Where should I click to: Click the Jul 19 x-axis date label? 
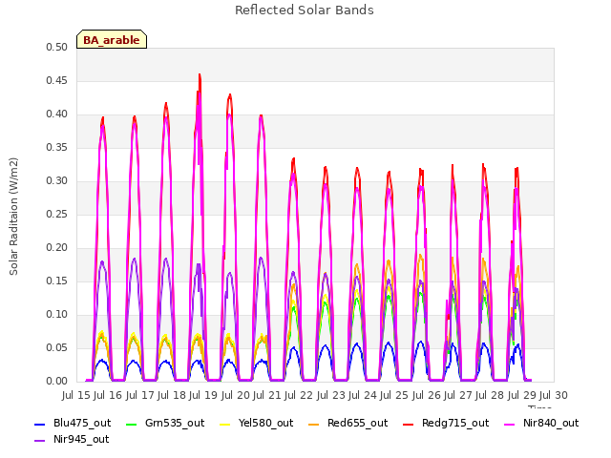(203, 395)
